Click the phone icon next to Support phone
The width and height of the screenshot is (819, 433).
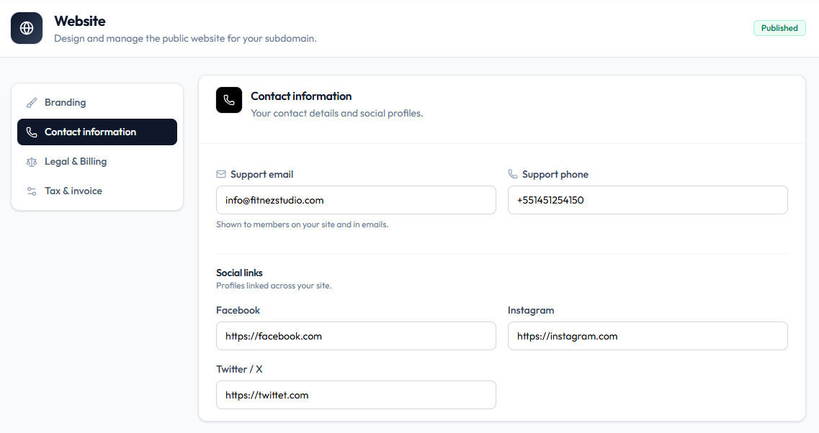513,174
